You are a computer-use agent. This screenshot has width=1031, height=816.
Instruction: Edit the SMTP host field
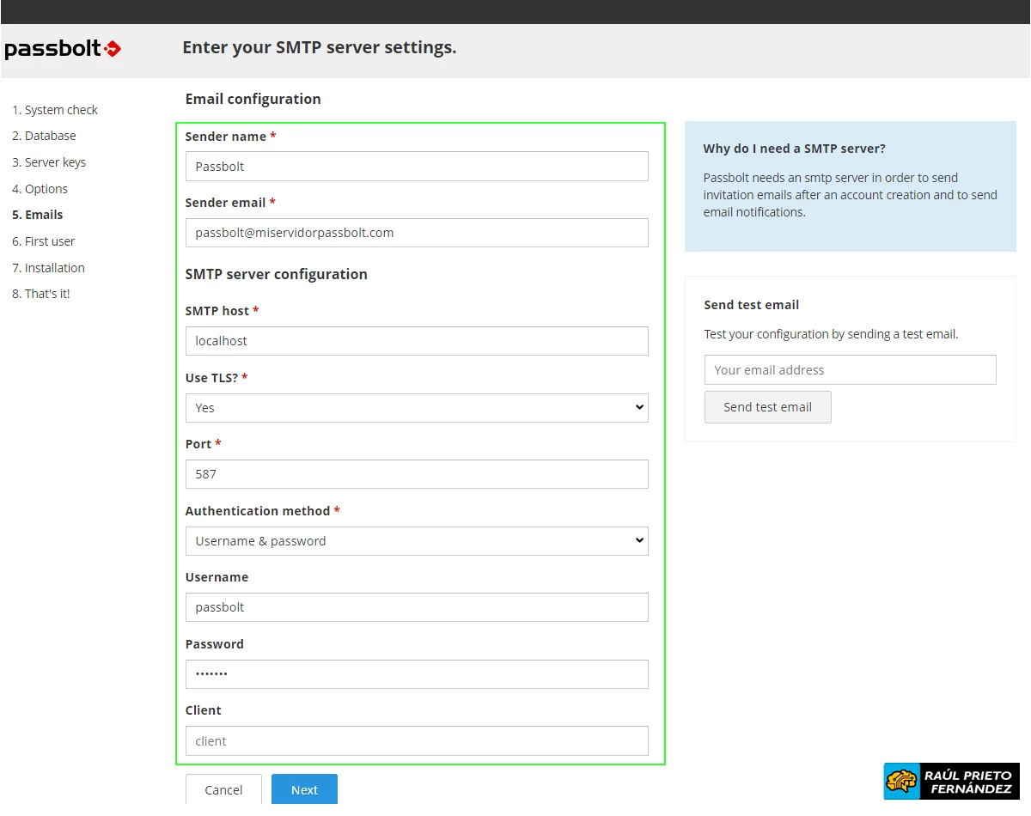417,341
